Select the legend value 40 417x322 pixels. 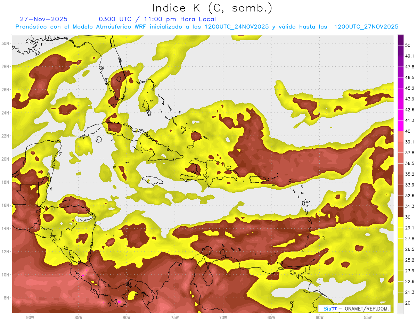(x=408, y=131)
